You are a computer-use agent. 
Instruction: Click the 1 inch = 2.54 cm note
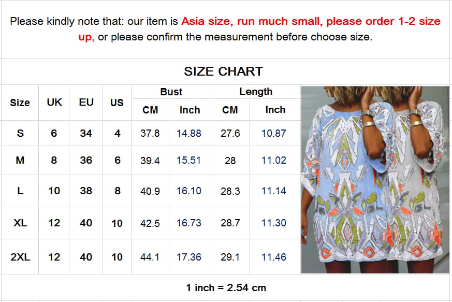226,287
